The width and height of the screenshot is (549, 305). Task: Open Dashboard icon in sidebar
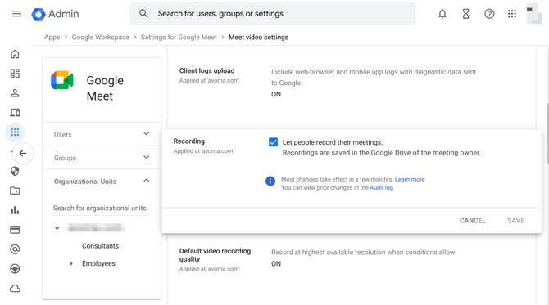pyautogui.click(x=15, y=74)
